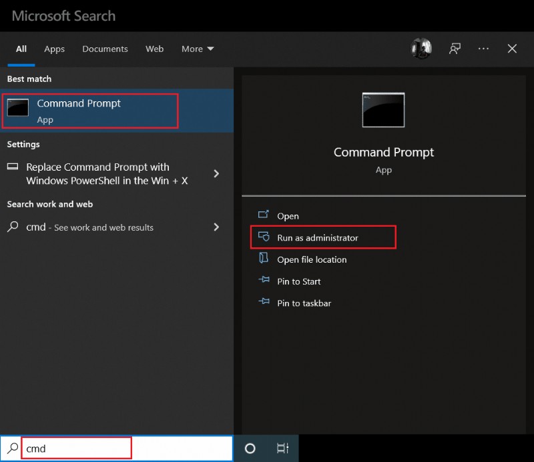Click the large Command Prompt preview icon
Screen dimensions: 534x462
(x=383, y=110)
